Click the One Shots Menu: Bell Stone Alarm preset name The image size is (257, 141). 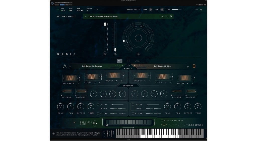pyautogui.click(x=103, y=16)
